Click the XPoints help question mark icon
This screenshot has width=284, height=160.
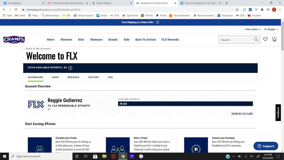click(70, 68)
